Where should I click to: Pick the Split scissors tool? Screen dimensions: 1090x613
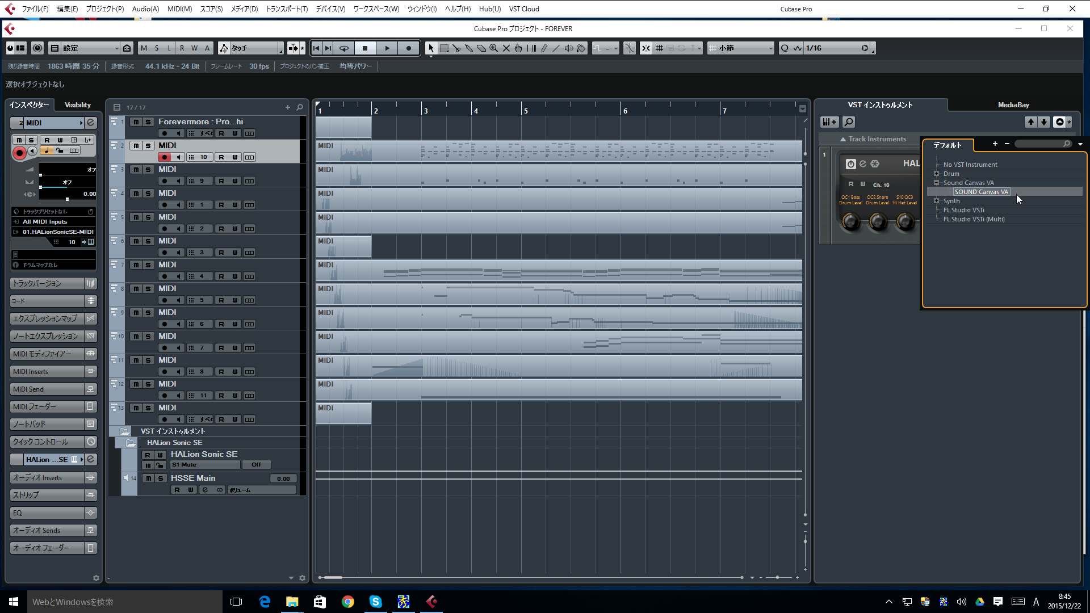[456, 48]
